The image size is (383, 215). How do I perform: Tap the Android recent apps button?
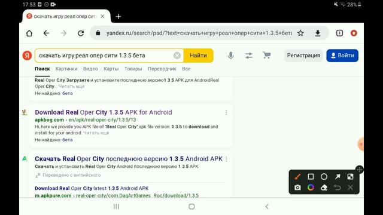pos(116,207)
